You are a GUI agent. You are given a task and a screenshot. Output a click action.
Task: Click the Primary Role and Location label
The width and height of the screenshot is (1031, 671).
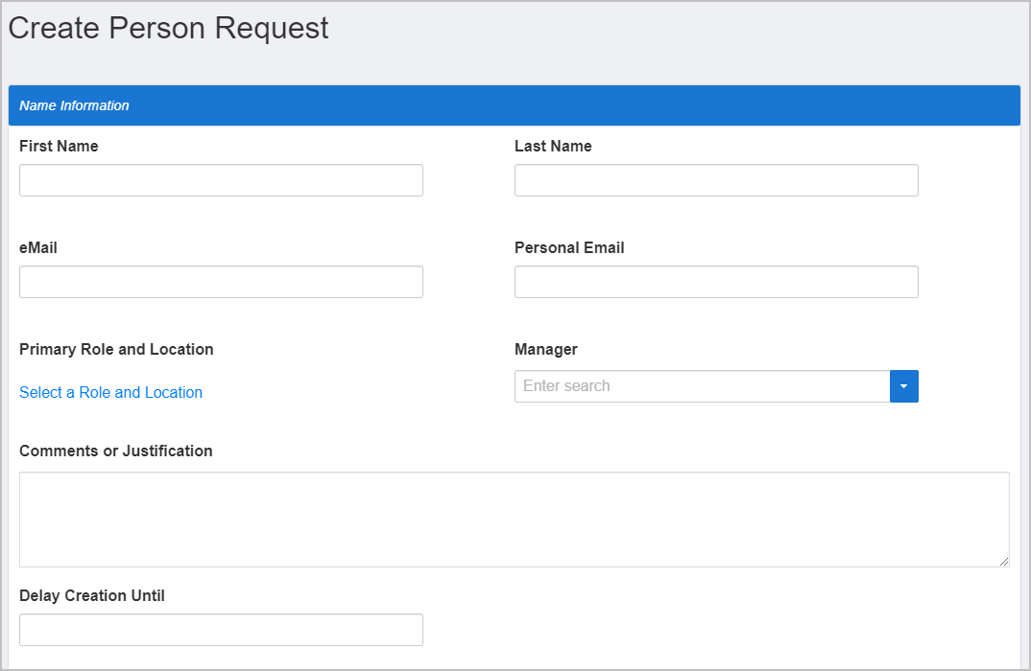point(116,349)
